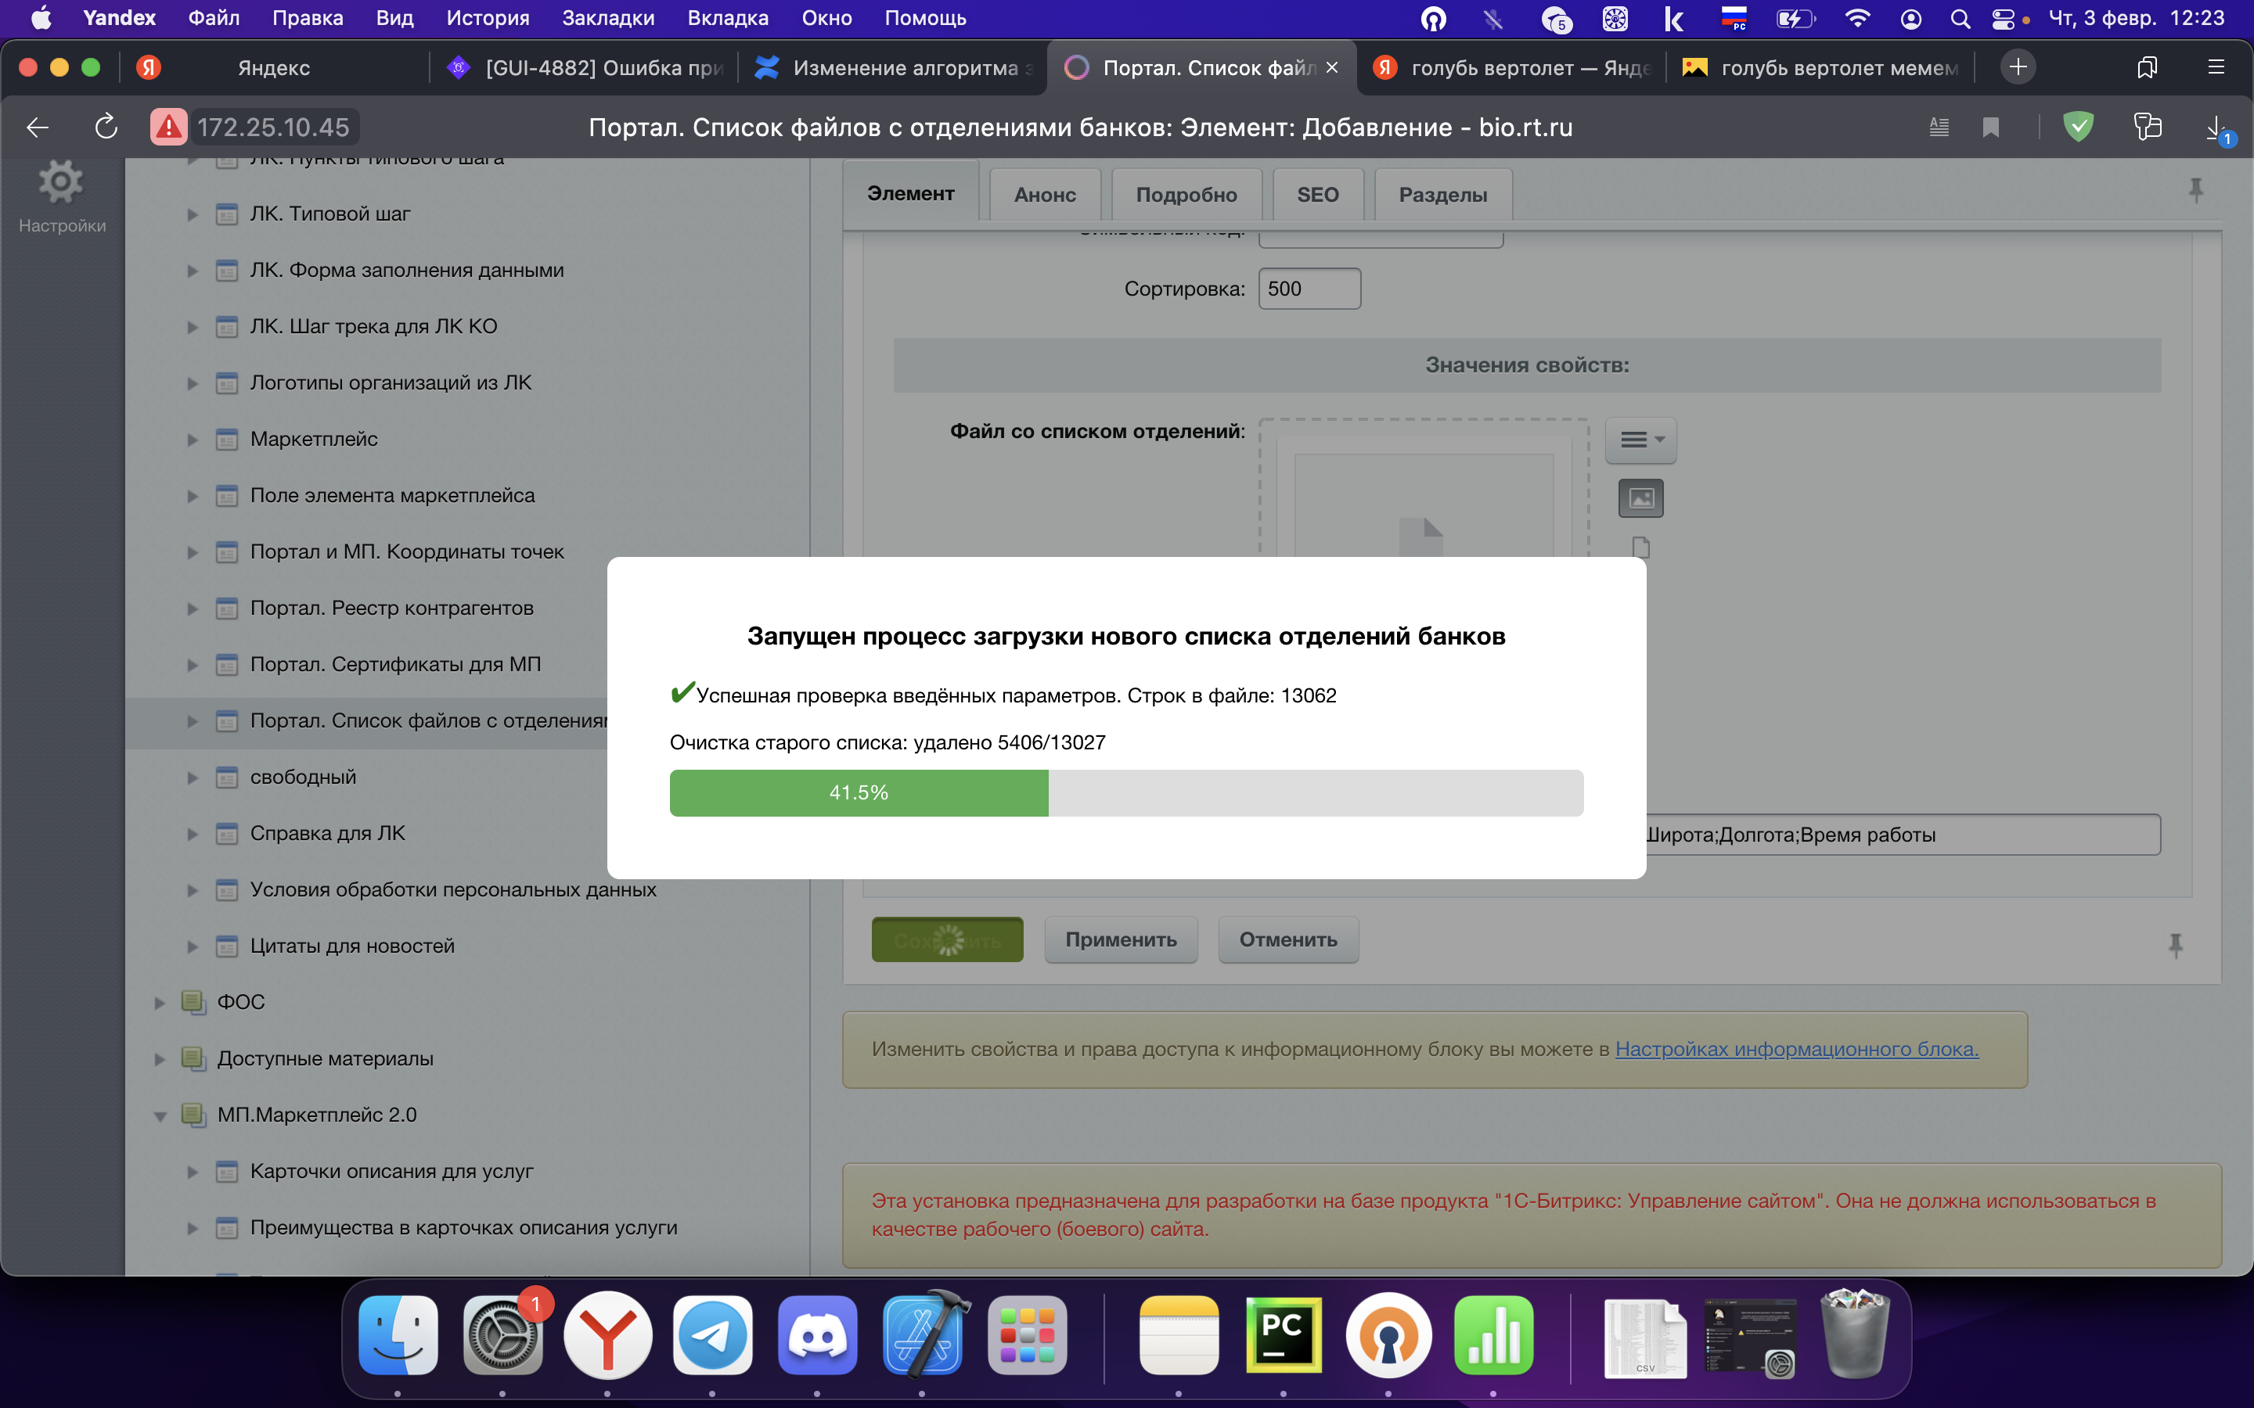Screen dimensions: 2254x1408
Task: Expand Портал. Реестр контрагентов node
Action: (x=192, y=609)
